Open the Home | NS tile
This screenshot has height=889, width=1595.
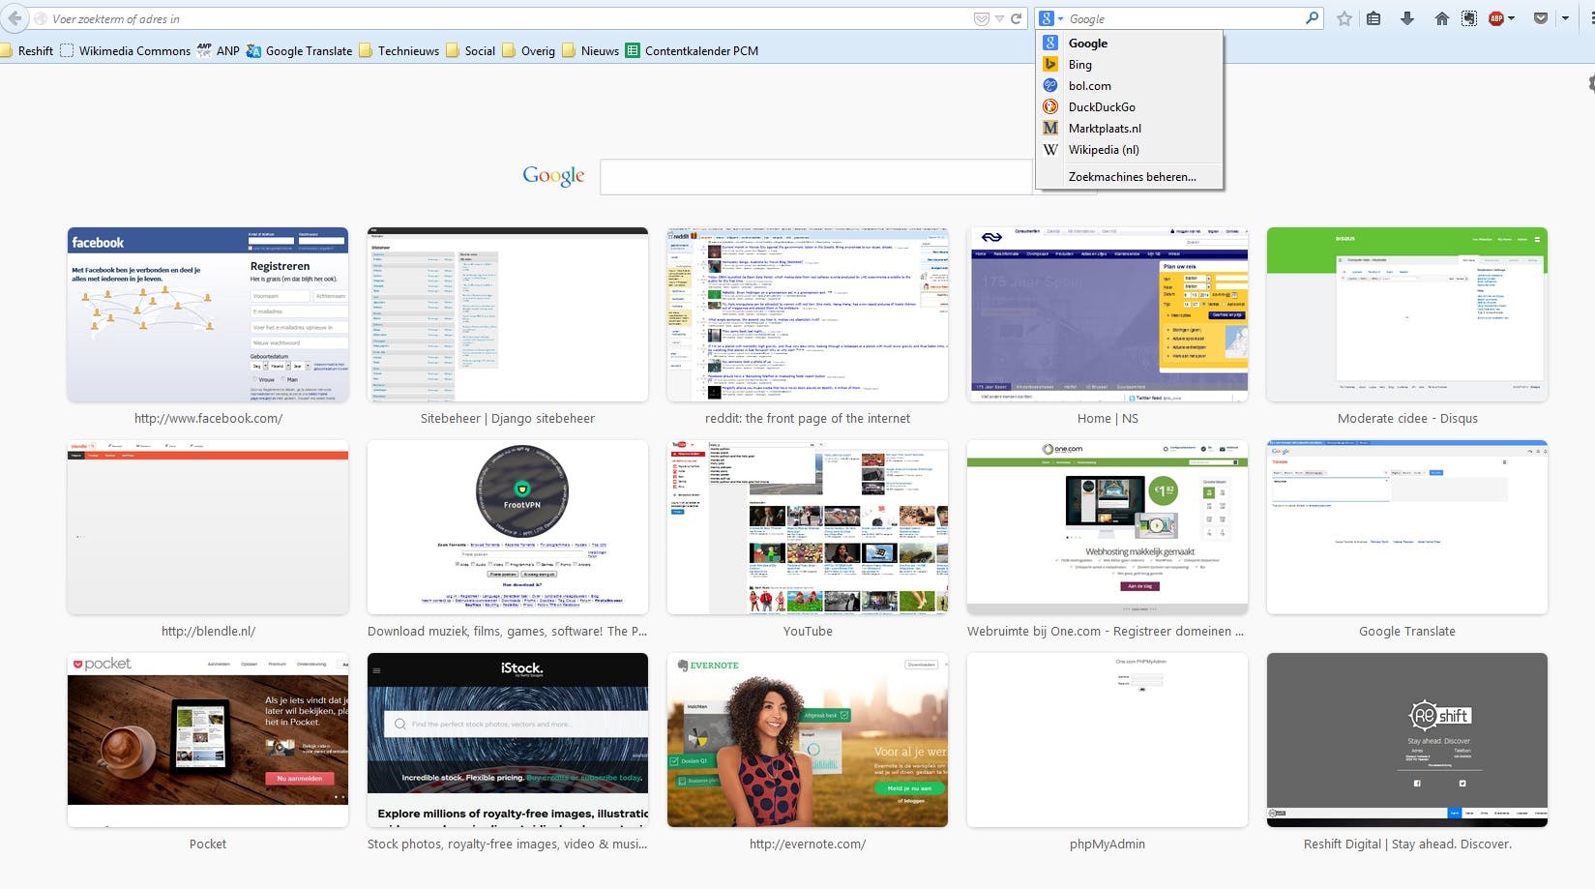pyautogui.click(x=1108, y=314)
